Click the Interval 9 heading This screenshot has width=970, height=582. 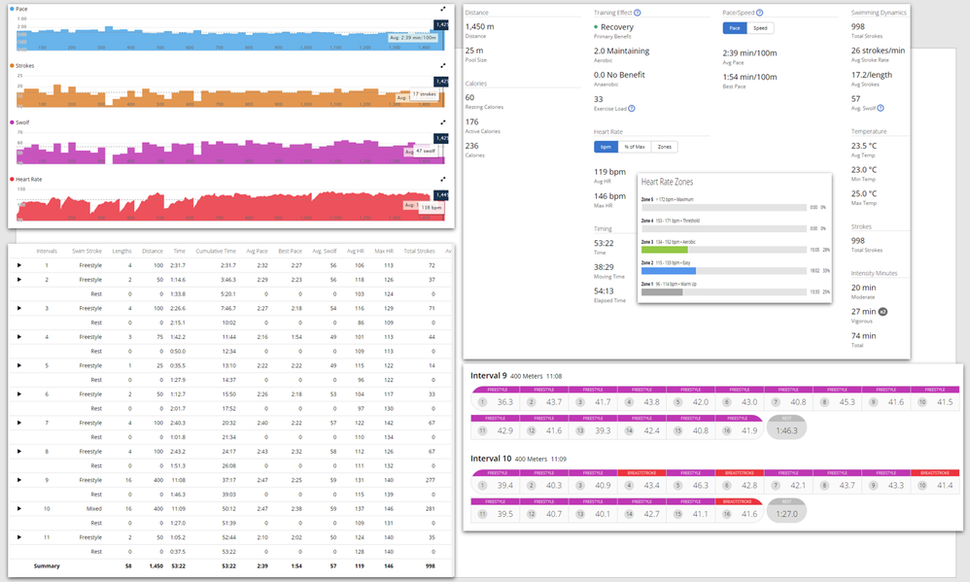(x=489, y=375)
